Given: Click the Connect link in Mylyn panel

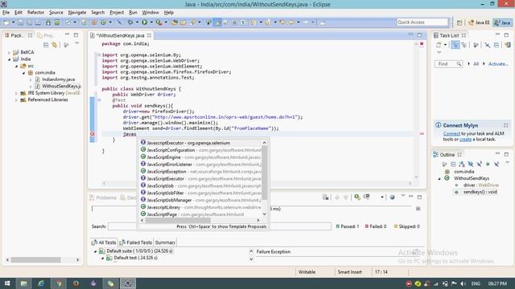Looking at the screenshot, I should (451, 134).
